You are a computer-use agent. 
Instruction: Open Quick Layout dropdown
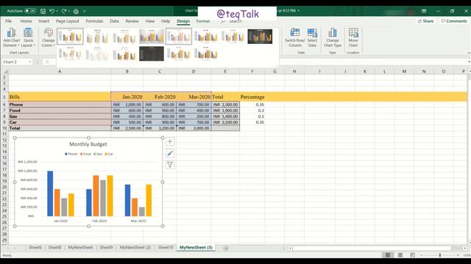tap(28, 37)
